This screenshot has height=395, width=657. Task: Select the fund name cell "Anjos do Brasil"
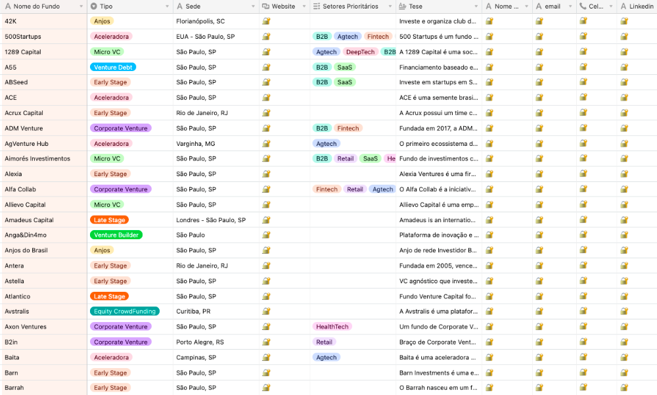tap(44, 250)
